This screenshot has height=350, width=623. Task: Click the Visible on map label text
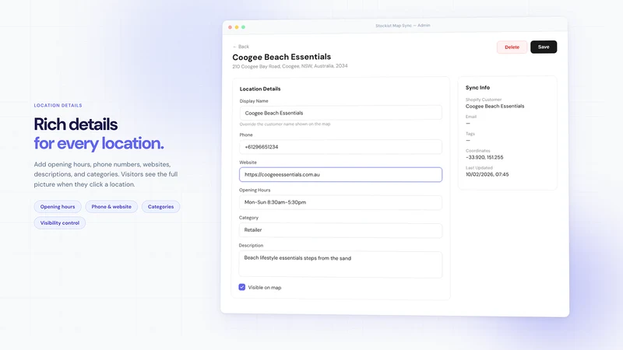point(265,287)
